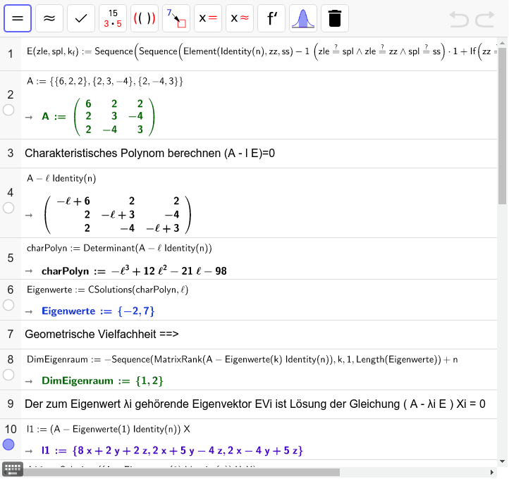Click the scrollbar up arrow

point(502,42)
